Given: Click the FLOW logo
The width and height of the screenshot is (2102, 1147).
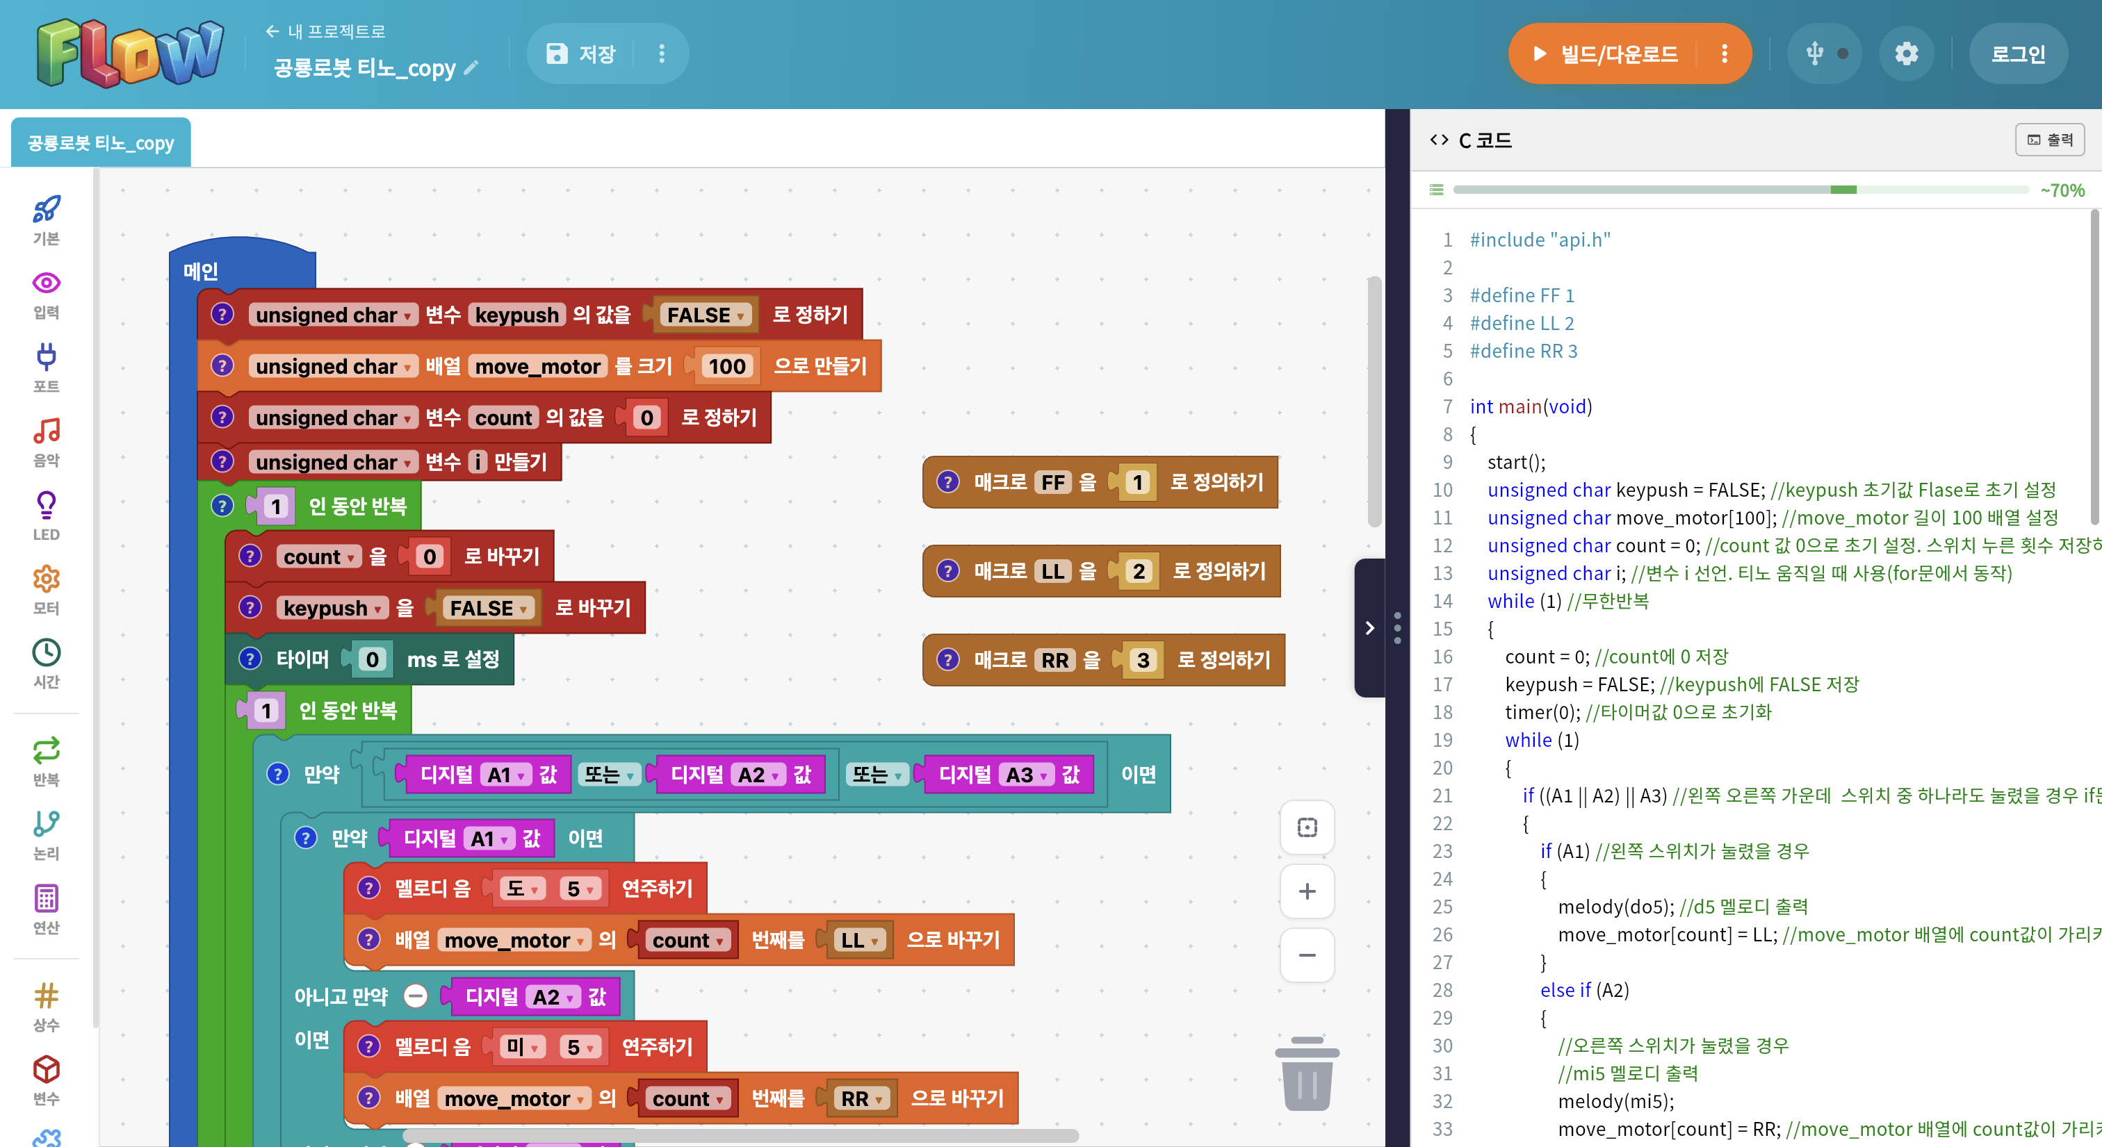Looking at the screenshot, I should [x=130, y=54].
